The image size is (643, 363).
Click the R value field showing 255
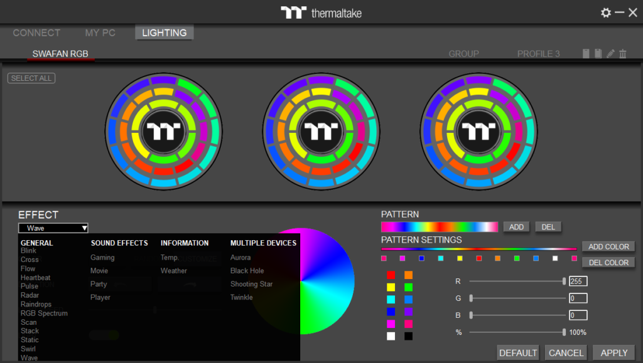point(578,281)
